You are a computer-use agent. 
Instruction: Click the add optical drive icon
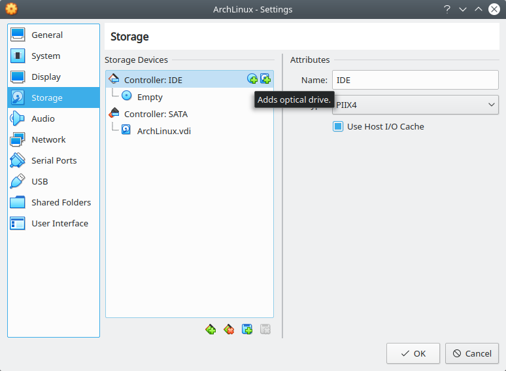(x=252, y=79)
